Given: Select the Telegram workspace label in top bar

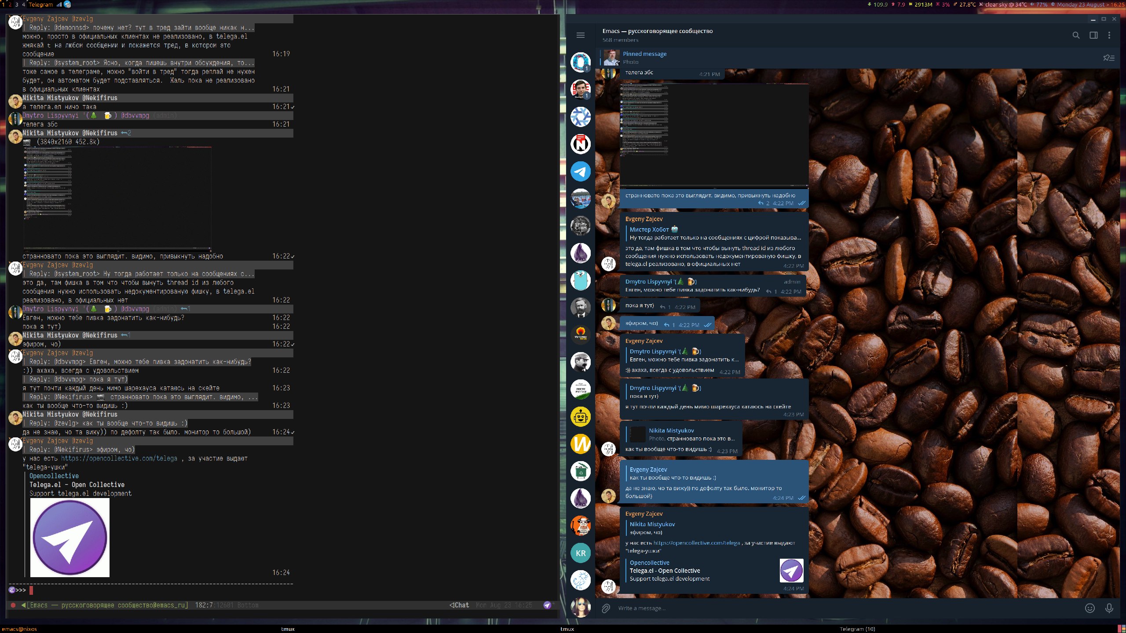Looking at the screenshot, I should point(40,4).
